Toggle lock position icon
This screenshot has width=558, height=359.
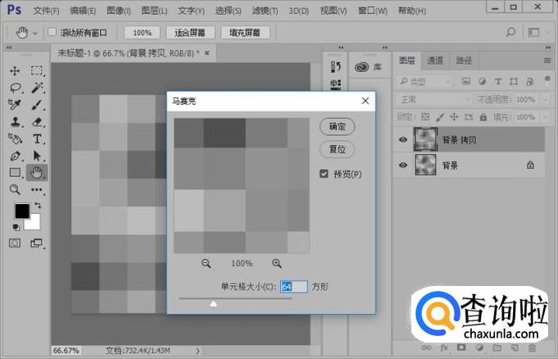click(454, 117)
